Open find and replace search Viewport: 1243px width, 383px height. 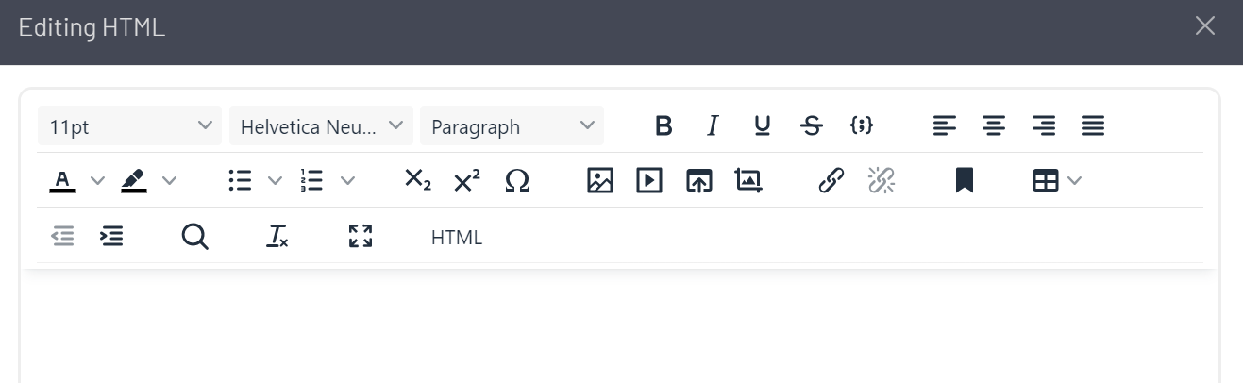pos(194,237)
